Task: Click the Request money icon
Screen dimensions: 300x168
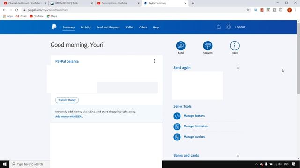Action: click(x=208, y=46)
